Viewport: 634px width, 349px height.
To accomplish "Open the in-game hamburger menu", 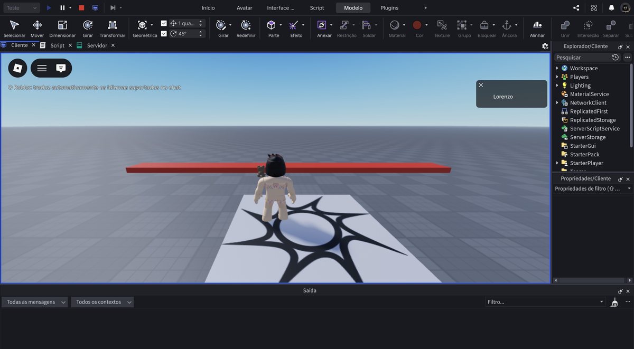I will pos(42,68).
